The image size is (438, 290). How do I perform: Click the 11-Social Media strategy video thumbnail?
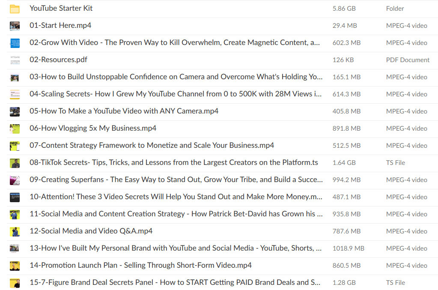pos(15,214)
